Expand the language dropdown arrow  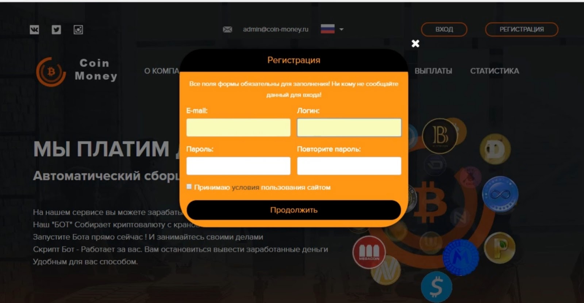pos(341,29)
